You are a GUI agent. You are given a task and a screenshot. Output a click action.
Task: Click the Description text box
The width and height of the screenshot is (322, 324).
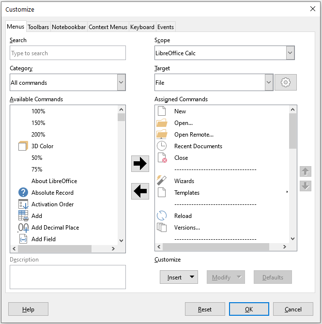(x=68, y=277)
